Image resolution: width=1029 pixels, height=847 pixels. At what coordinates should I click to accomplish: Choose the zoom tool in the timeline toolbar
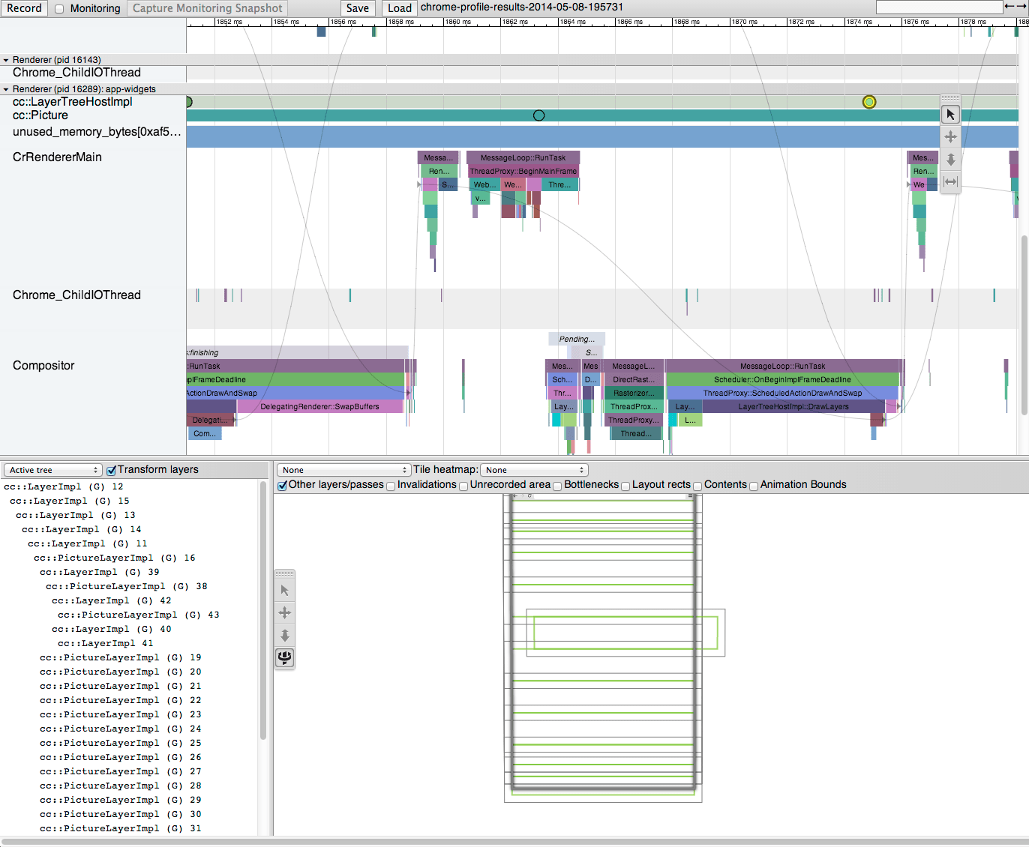(949, 159)
